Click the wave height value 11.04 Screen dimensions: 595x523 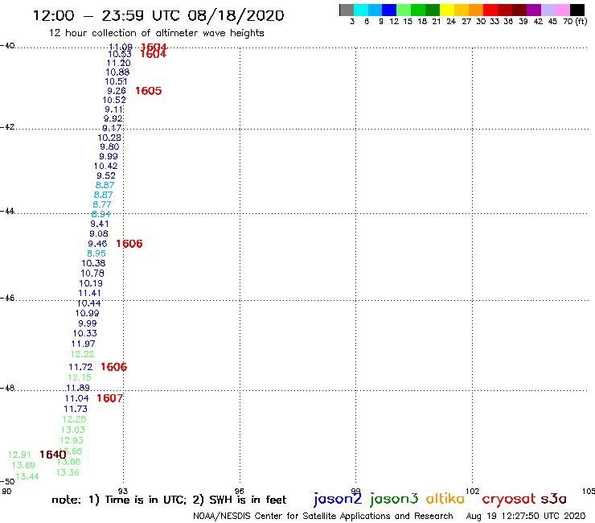click(76, 398)
